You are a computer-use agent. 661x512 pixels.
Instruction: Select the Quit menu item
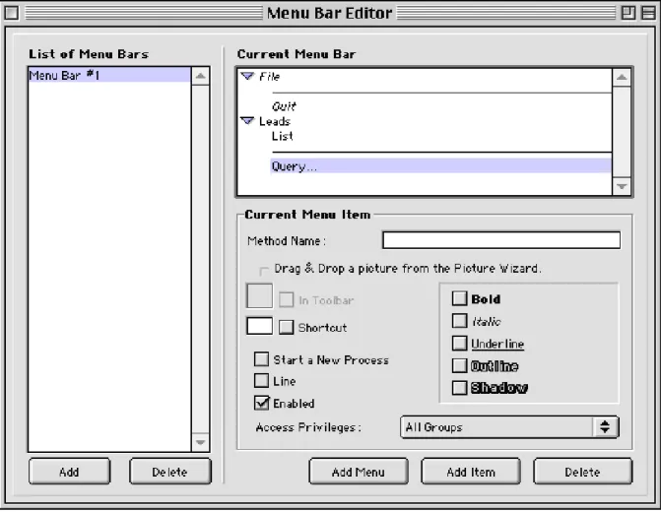coord(284,106)
